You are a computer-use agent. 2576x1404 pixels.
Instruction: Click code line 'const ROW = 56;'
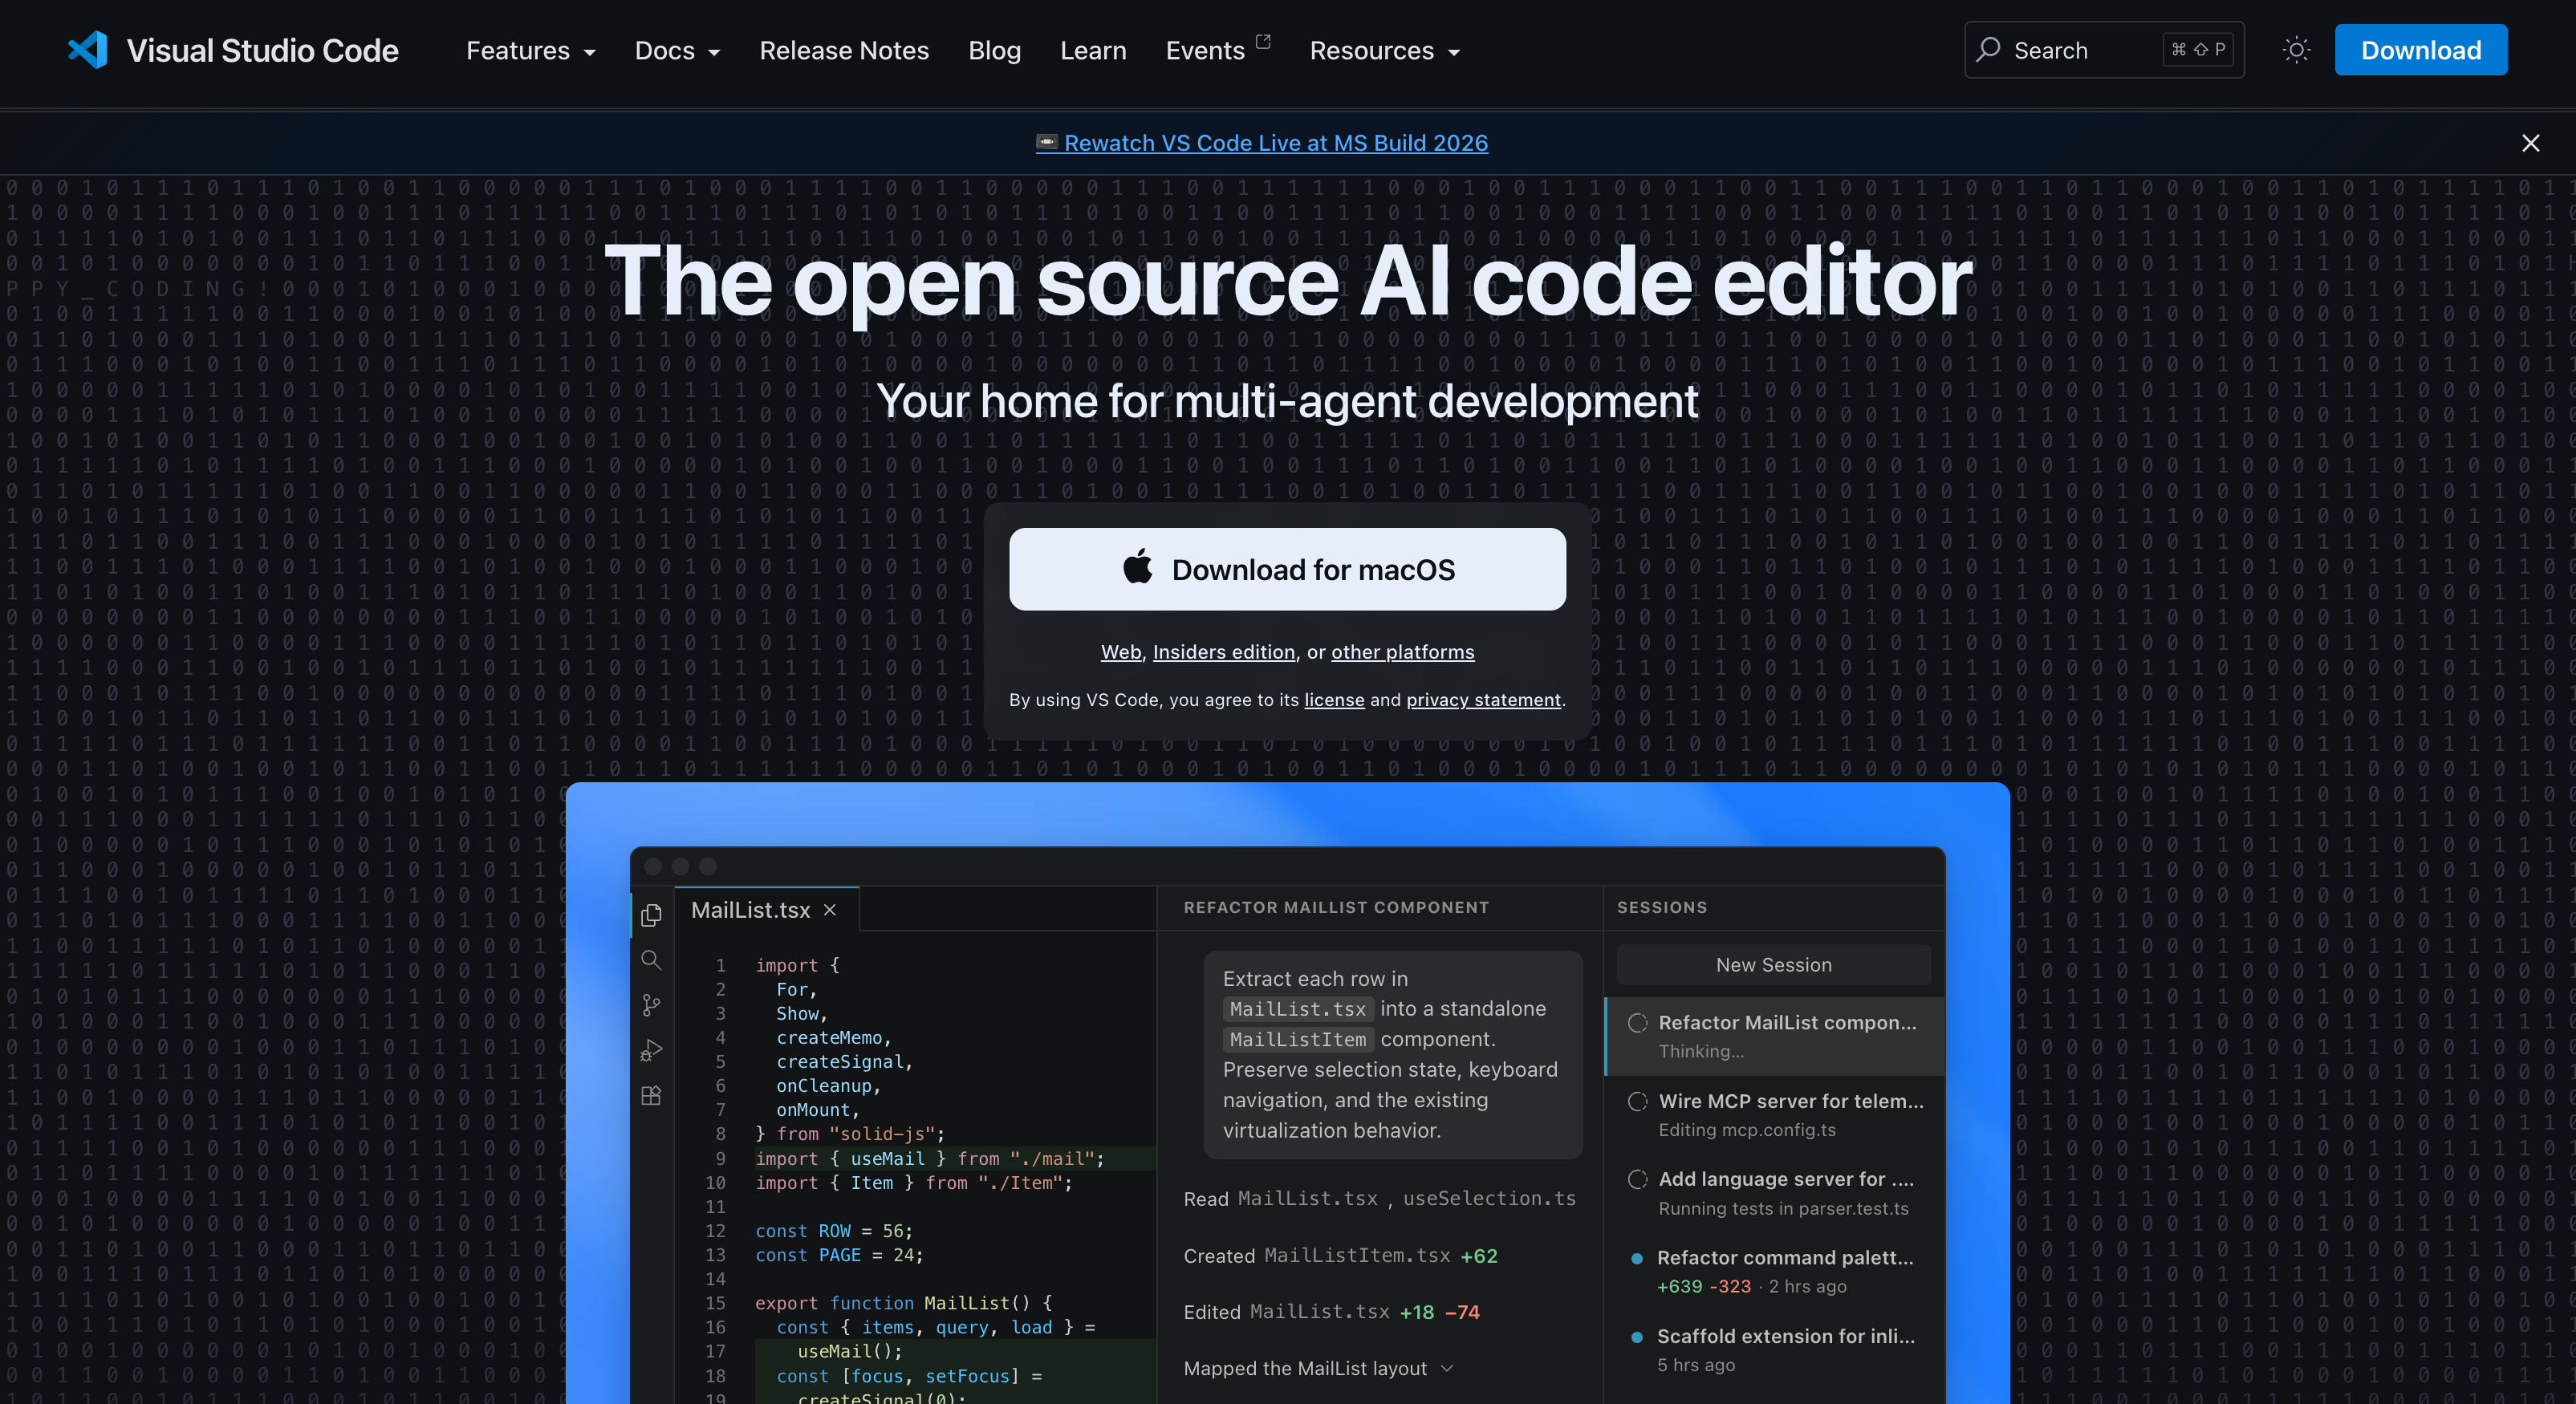(x=833, y=1231)
